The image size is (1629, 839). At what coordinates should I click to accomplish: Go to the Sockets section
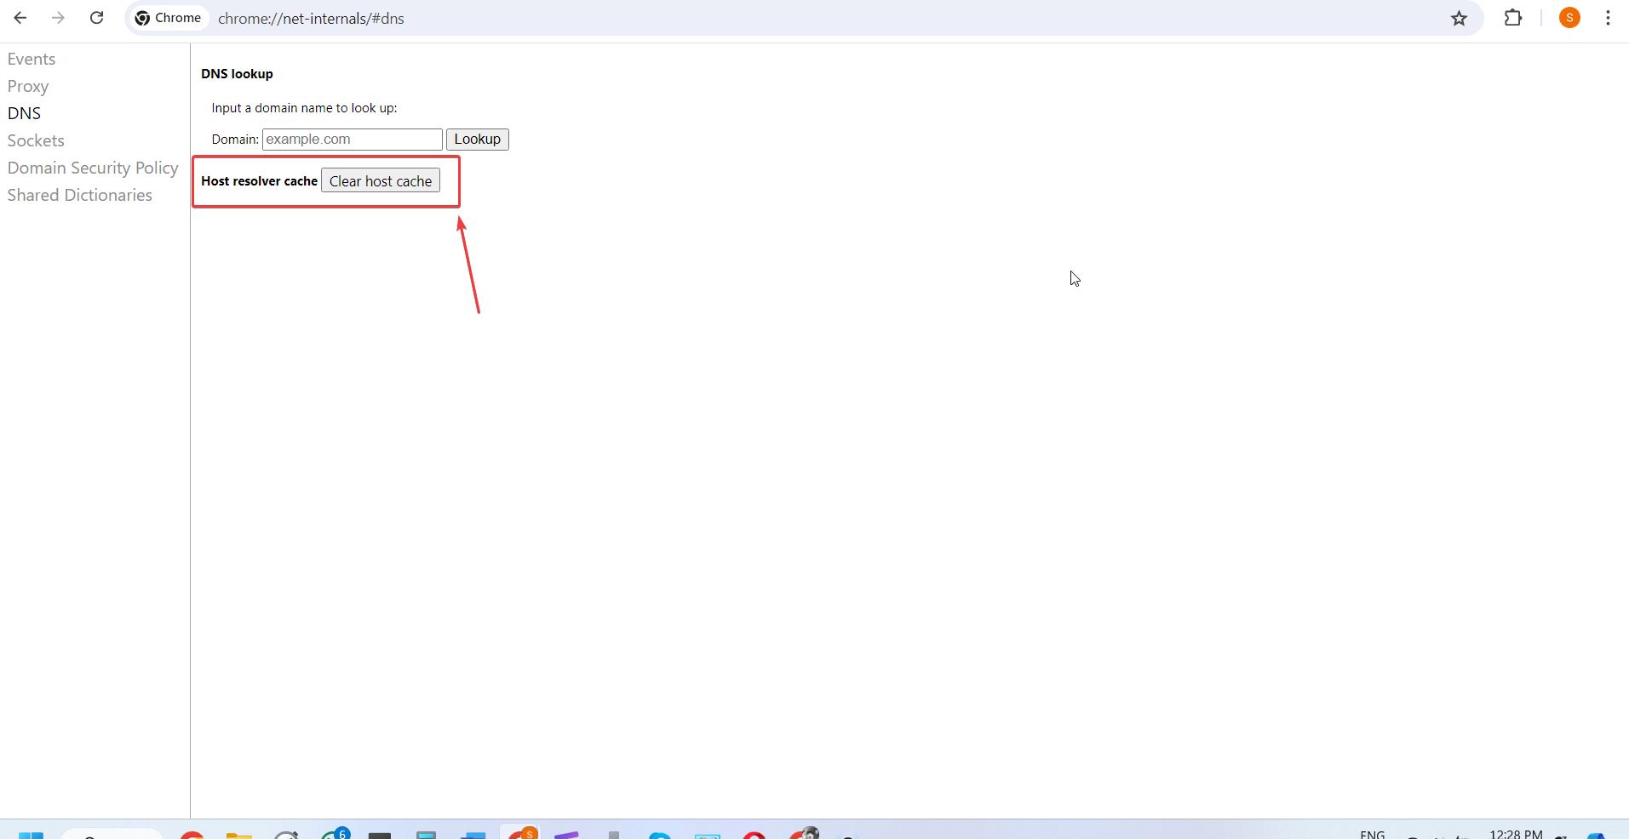[x=36, y=140]
